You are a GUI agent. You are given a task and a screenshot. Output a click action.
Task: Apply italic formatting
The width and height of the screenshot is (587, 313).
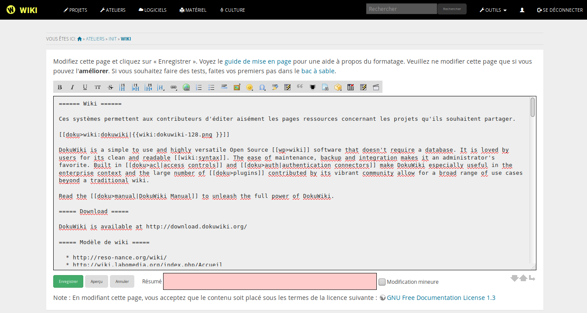click(x=72, y=87)
